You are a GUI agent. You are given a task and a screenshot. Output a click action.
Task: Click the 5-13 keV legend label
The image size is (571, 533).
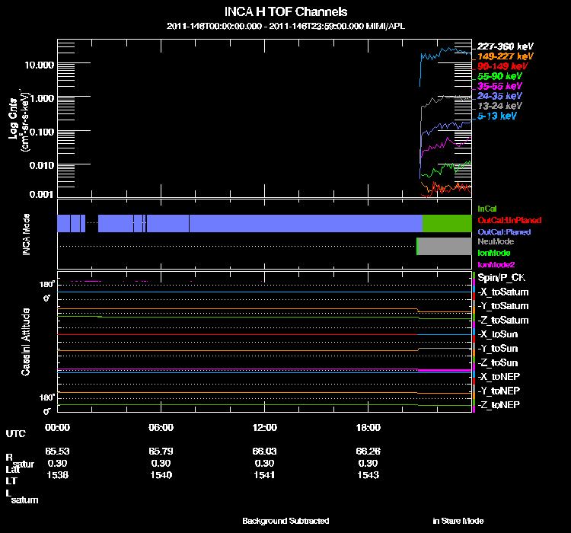(497, 116)
